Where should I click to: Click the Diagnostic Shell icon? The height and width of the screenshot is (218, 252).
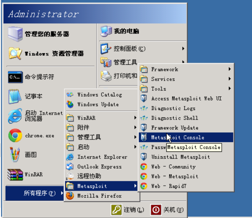click(144, 118)
